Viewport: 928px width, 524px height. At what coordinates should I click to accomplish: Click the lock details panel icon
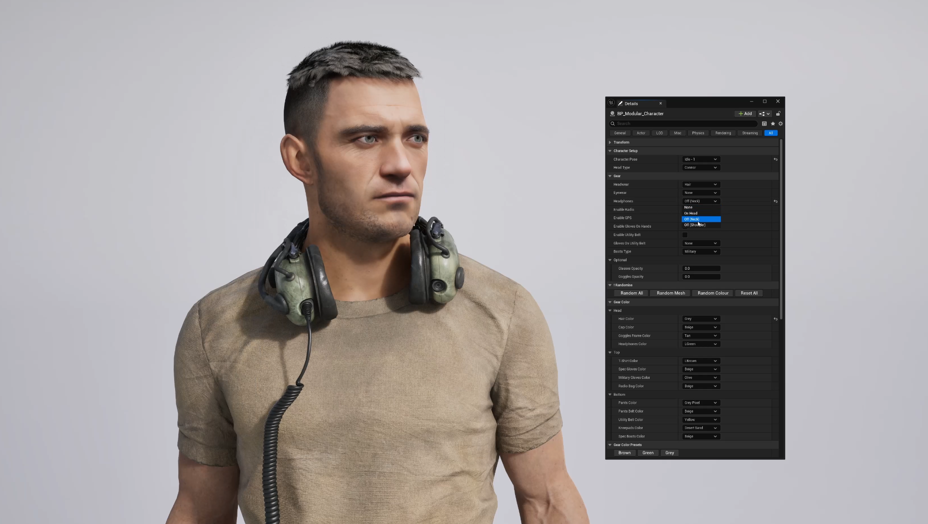click(x=778, y=114)
